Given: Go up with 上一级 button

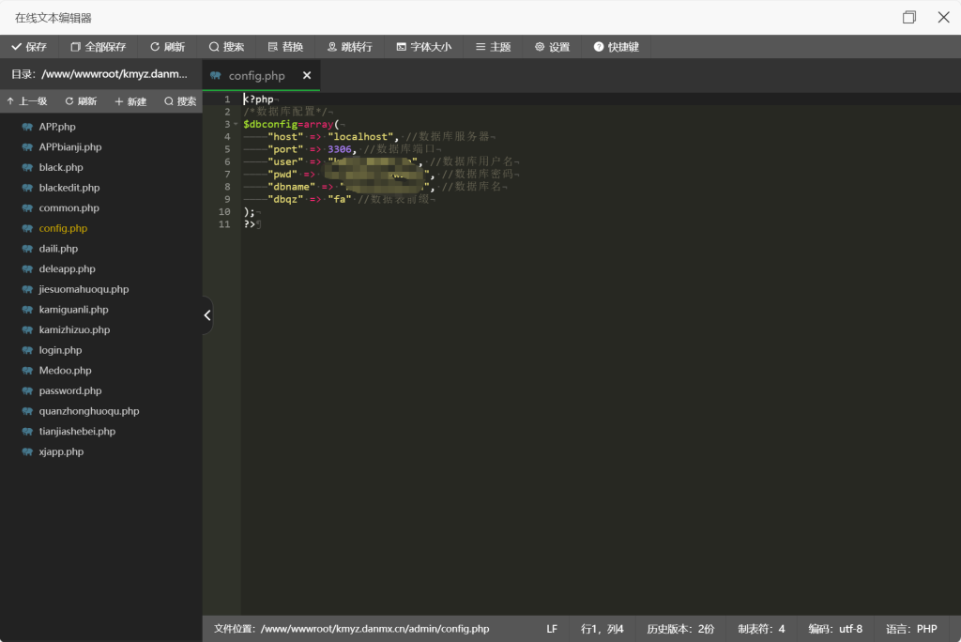Looking at the screenshot, I should pos(27,101).
